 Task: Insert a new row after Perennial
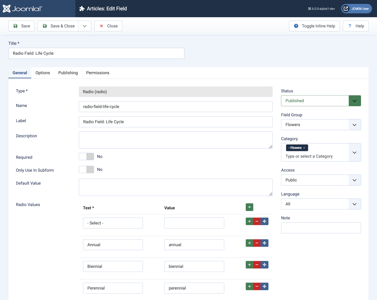pos(249,286)
